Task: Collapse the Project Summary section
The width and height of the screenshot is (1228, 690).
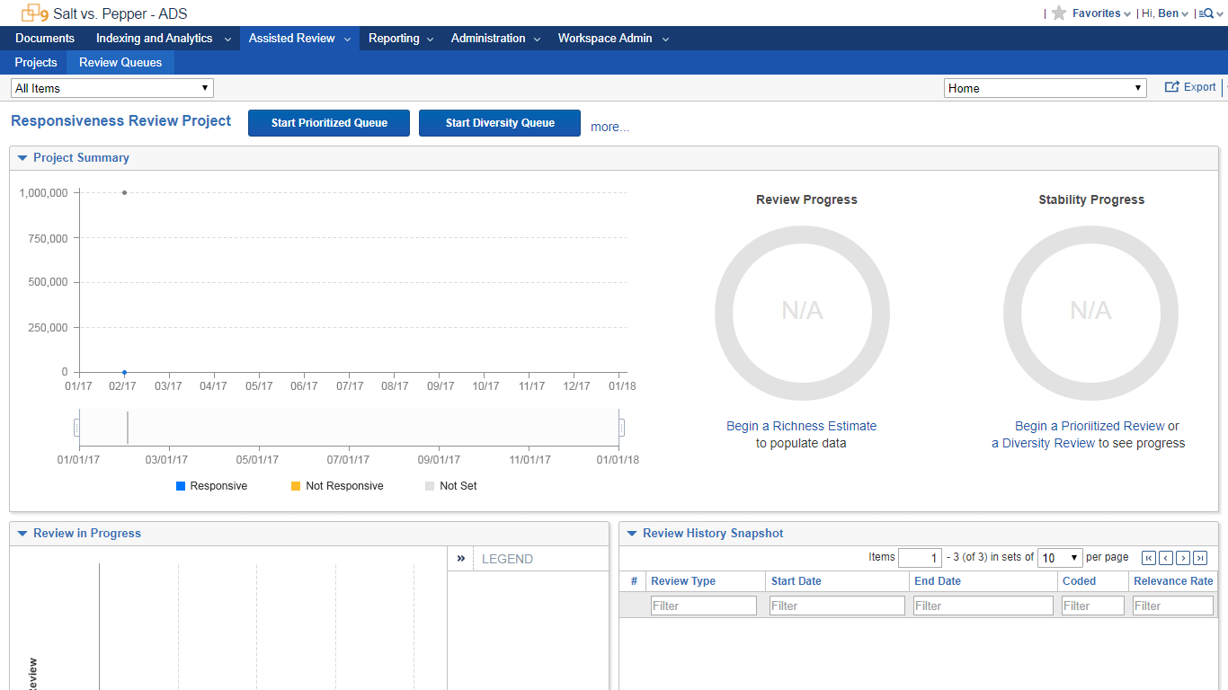Action: click(22, 158)
